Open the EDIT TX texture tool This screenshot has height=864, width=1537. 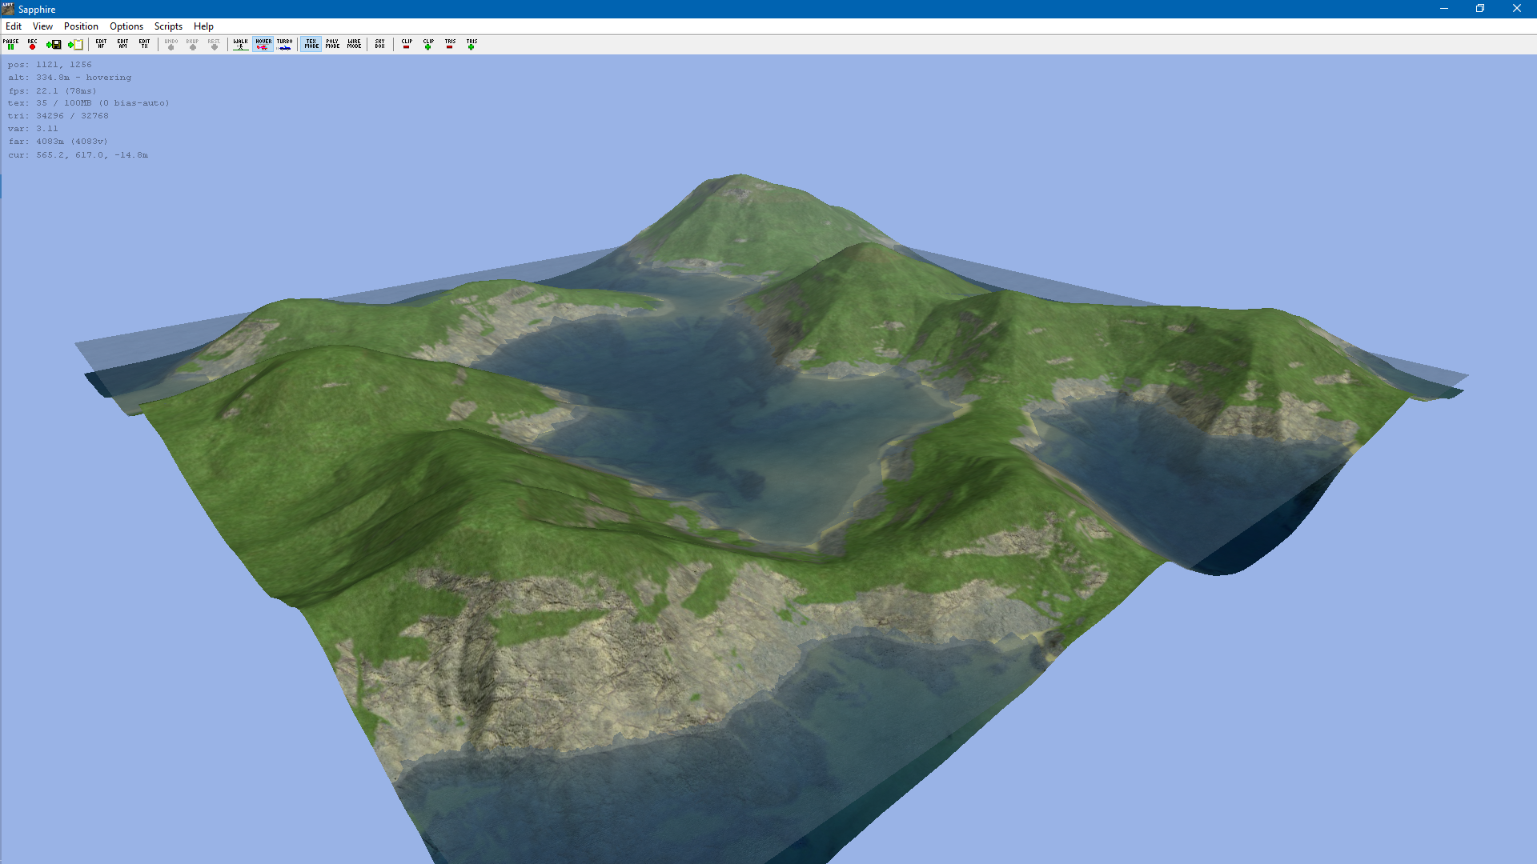144,44
